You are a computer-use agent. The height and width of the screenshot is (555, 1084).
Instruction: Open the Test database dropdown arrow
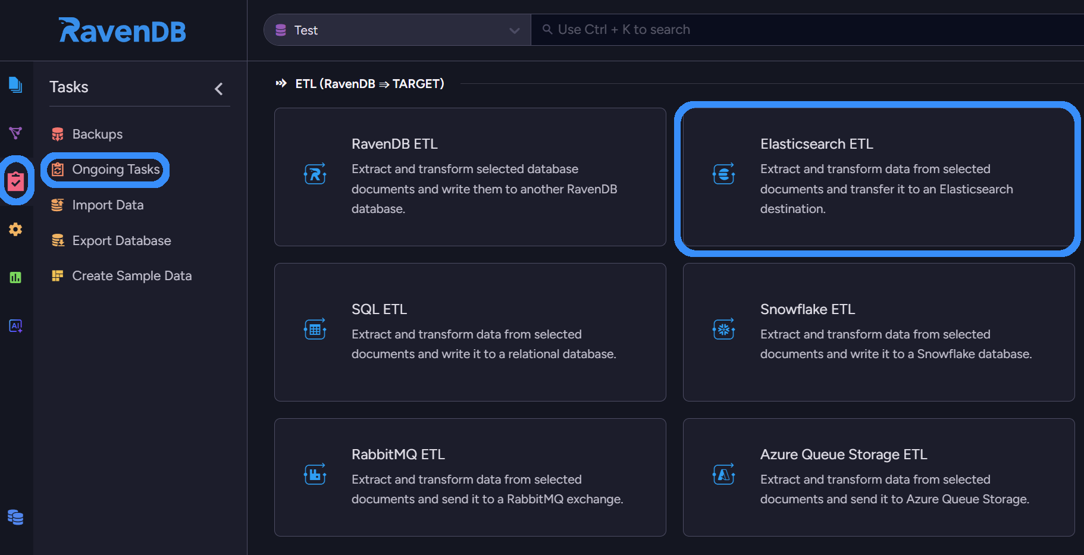click(515, 30)
